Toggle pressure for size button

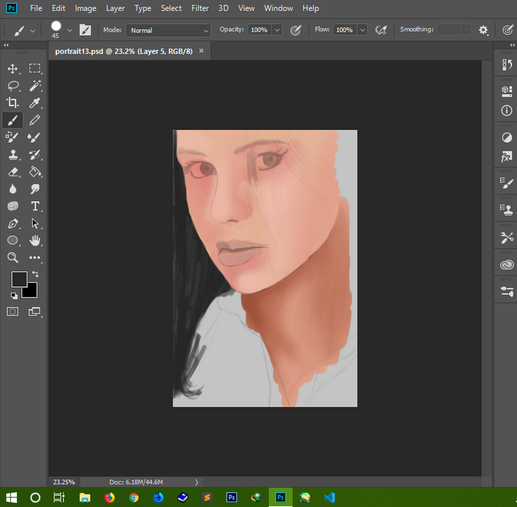(508, 30)
